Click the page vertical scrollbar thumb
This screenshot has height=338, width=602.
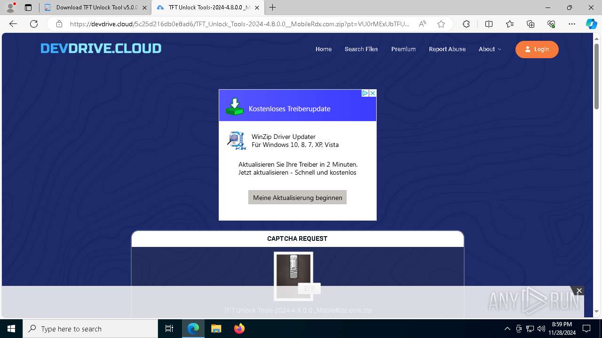coord(597,77)
